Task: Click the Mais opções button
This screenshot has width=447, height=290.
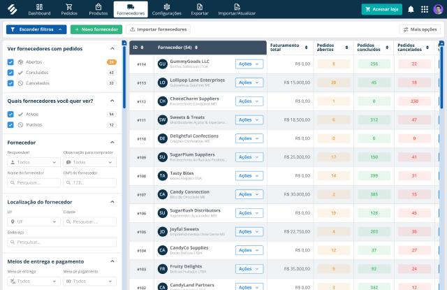Action: (x=420, y=29)
